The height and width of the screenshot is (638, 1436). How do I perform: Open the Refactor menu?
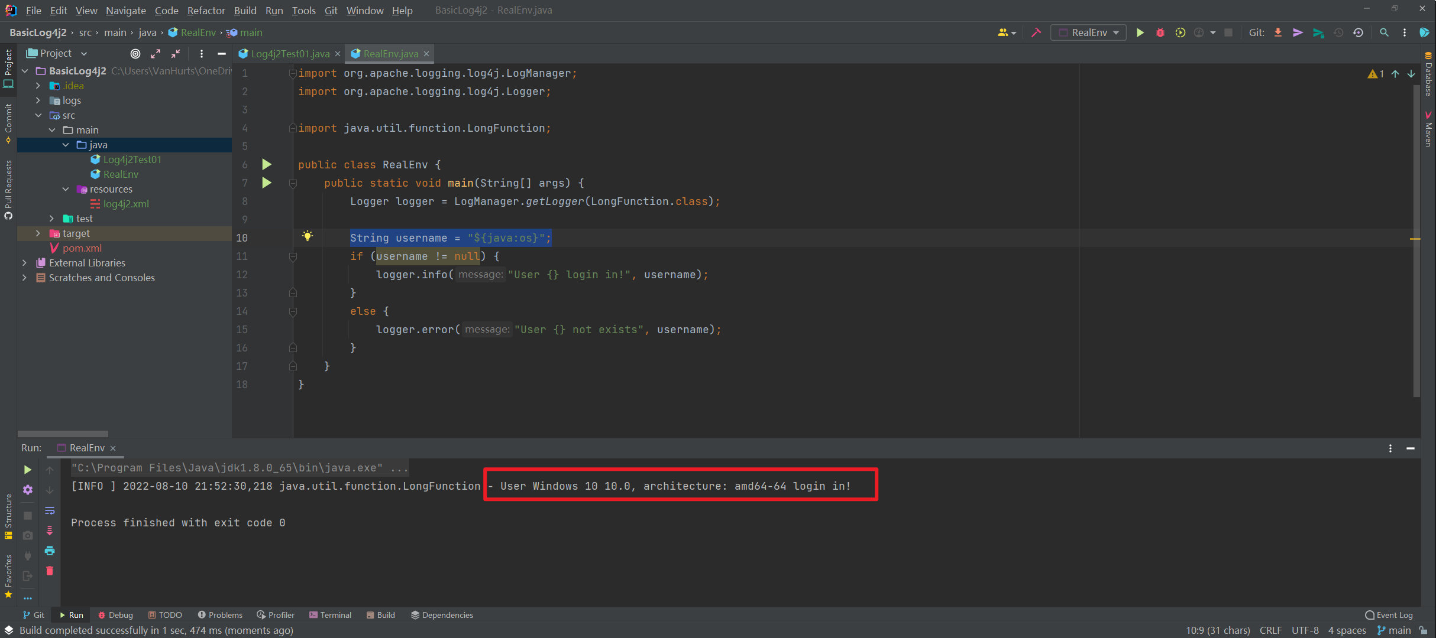[x=206, y=10]
